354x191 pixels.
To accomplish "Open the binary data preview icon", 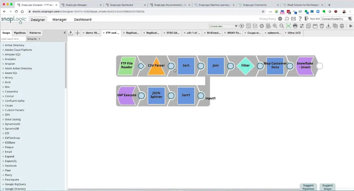I will coord(249,26).
